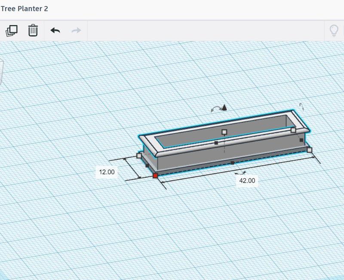The image size is (344, 280).
Task: Click the view cube at the left edge
Action: coord(1,72)
